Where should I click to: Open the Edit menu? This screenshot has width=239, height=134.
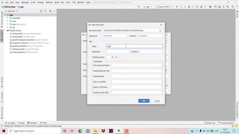click(12, 3)
